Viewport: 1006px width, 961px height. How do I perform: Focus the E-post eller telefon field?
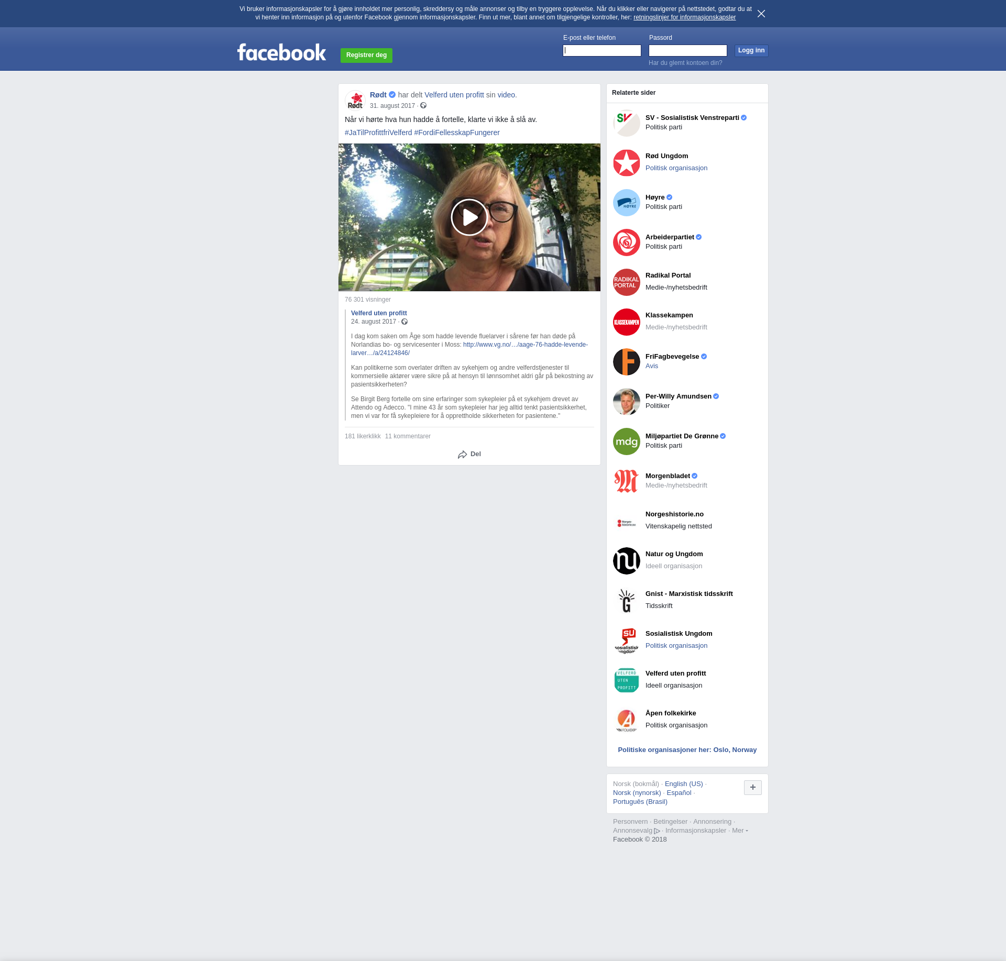tap(602, 51)
